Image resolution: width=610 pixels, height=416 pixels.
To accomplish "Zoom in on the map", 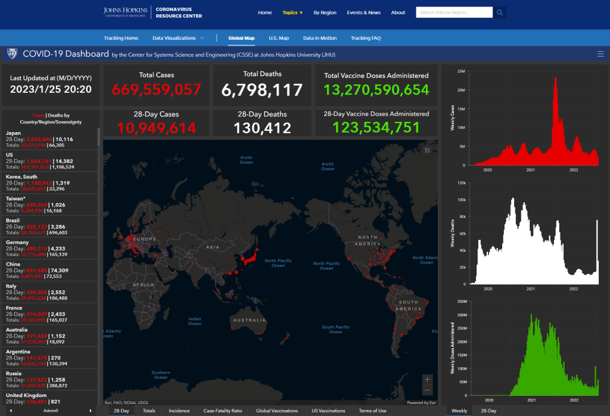I will coord(427,379).
